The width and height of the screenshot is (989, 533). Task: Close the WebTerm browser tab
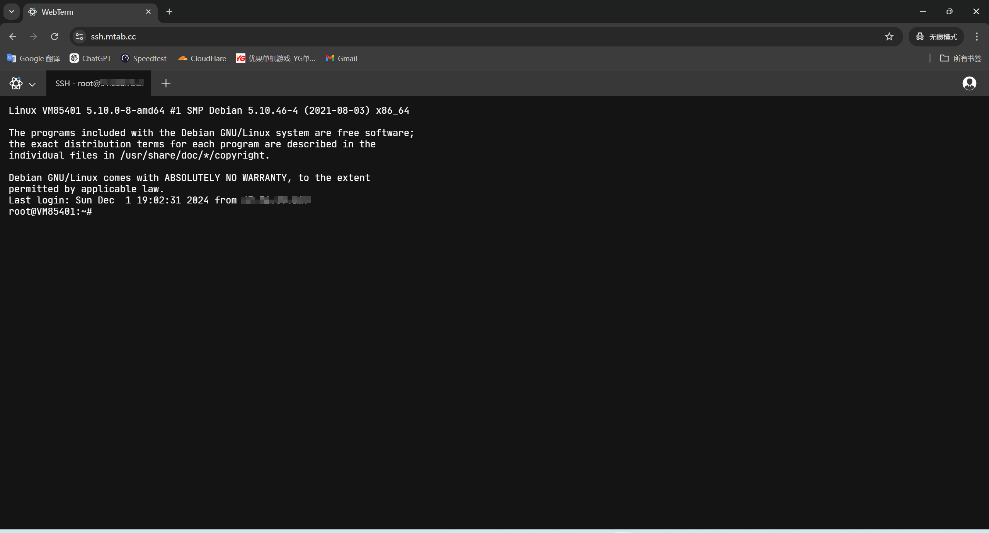(148, 12)
